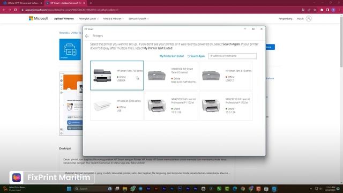343x193 pixels.
Task: Select the HP Smart Tank 750 series printer
Action: pyautogui.click(x=117, y=76)
